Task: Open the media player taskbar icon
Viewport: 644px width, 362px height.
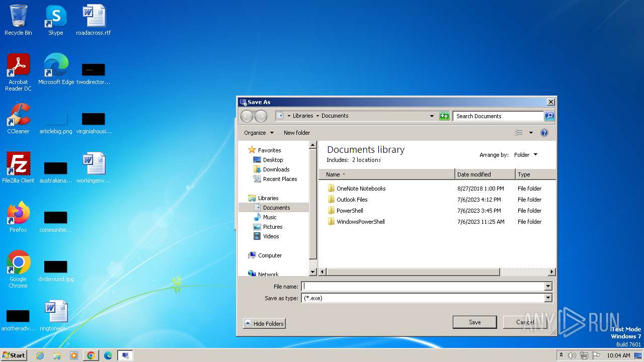Action: (74, 355)
